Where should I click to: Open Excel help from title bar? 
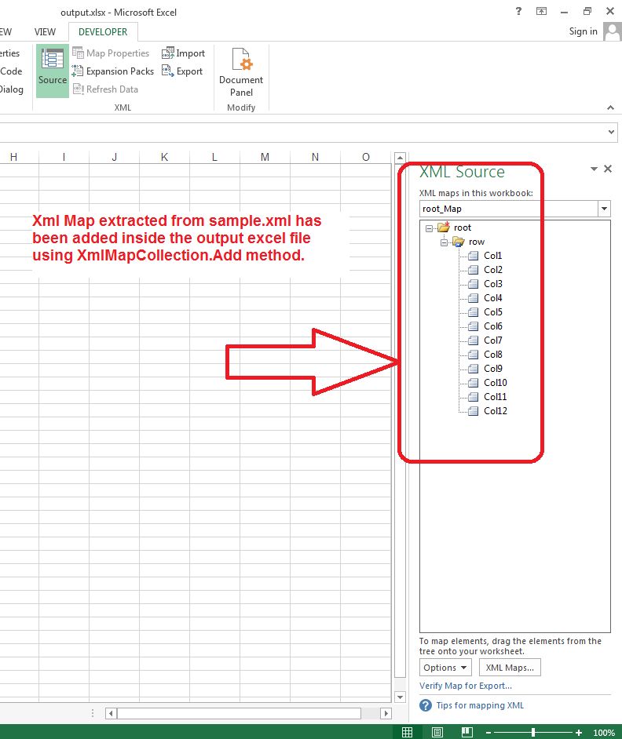[x=518, y=11]
